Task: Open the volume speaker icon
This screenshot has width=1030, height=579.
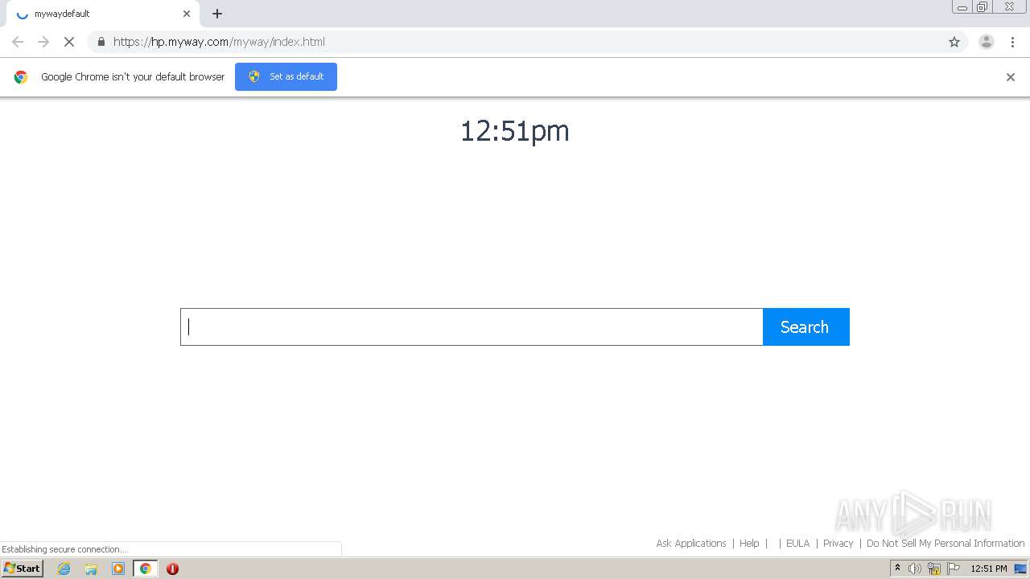Action: click(x=915, y=569)
